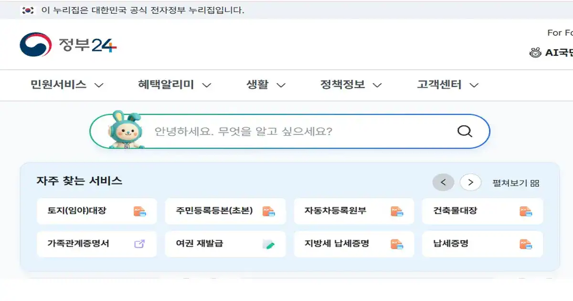Open the 납세증명 service
The image size is (573, 301).
[x=483, y=244]
